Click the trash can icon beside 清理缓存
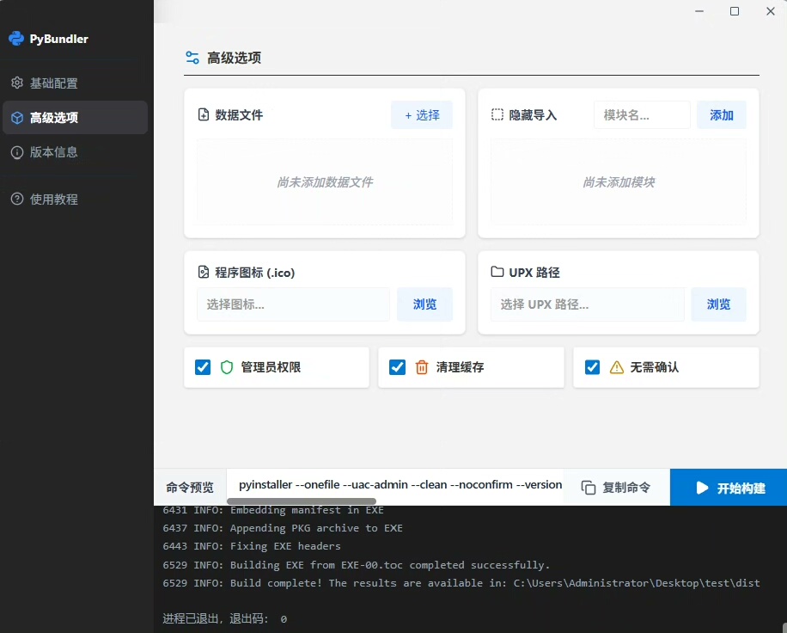The width and height of the screenshot is (787, 633). [x=422, y=367]
